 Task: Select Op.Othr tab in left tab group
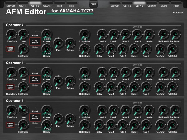47,5
